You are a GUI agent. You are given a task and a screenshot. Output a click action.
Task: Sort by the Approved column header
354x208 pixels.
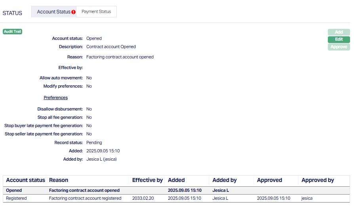point(269,180)
